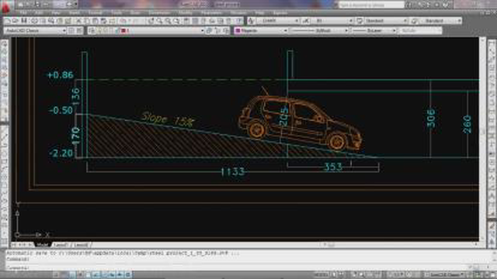
Task: Open the color control Magenta dropdown
Action: coord(261,31)
